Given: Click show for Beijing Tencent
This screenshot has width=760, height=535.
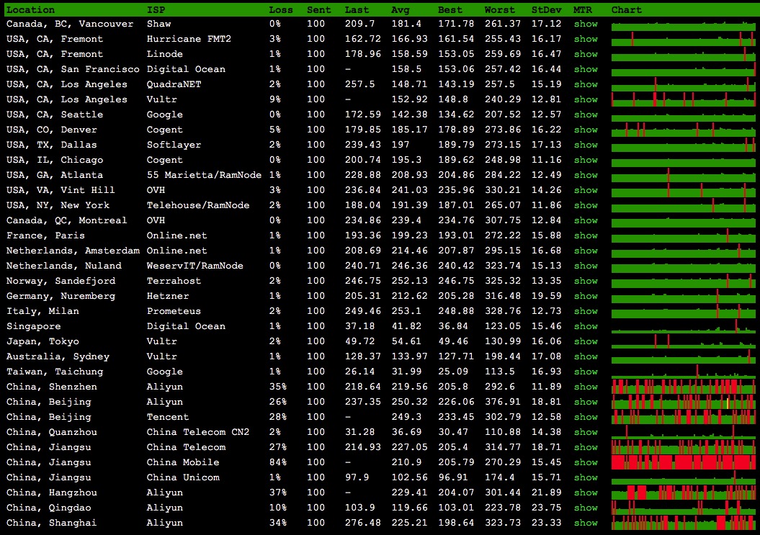Looking at the screenshot, I should (586, 417).
